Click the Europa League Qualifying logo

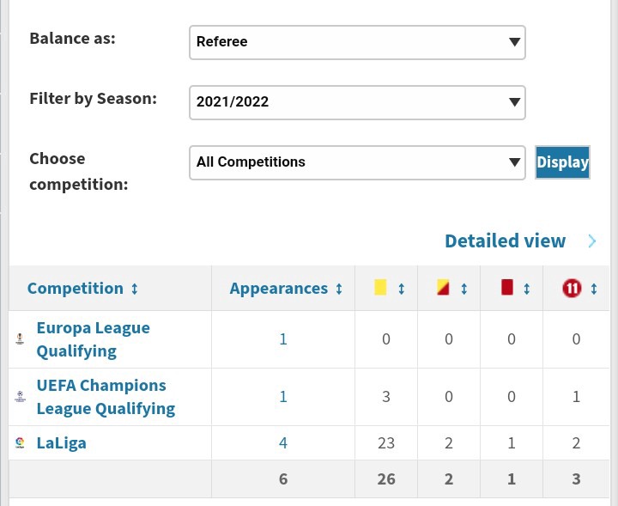coord(20,338)
